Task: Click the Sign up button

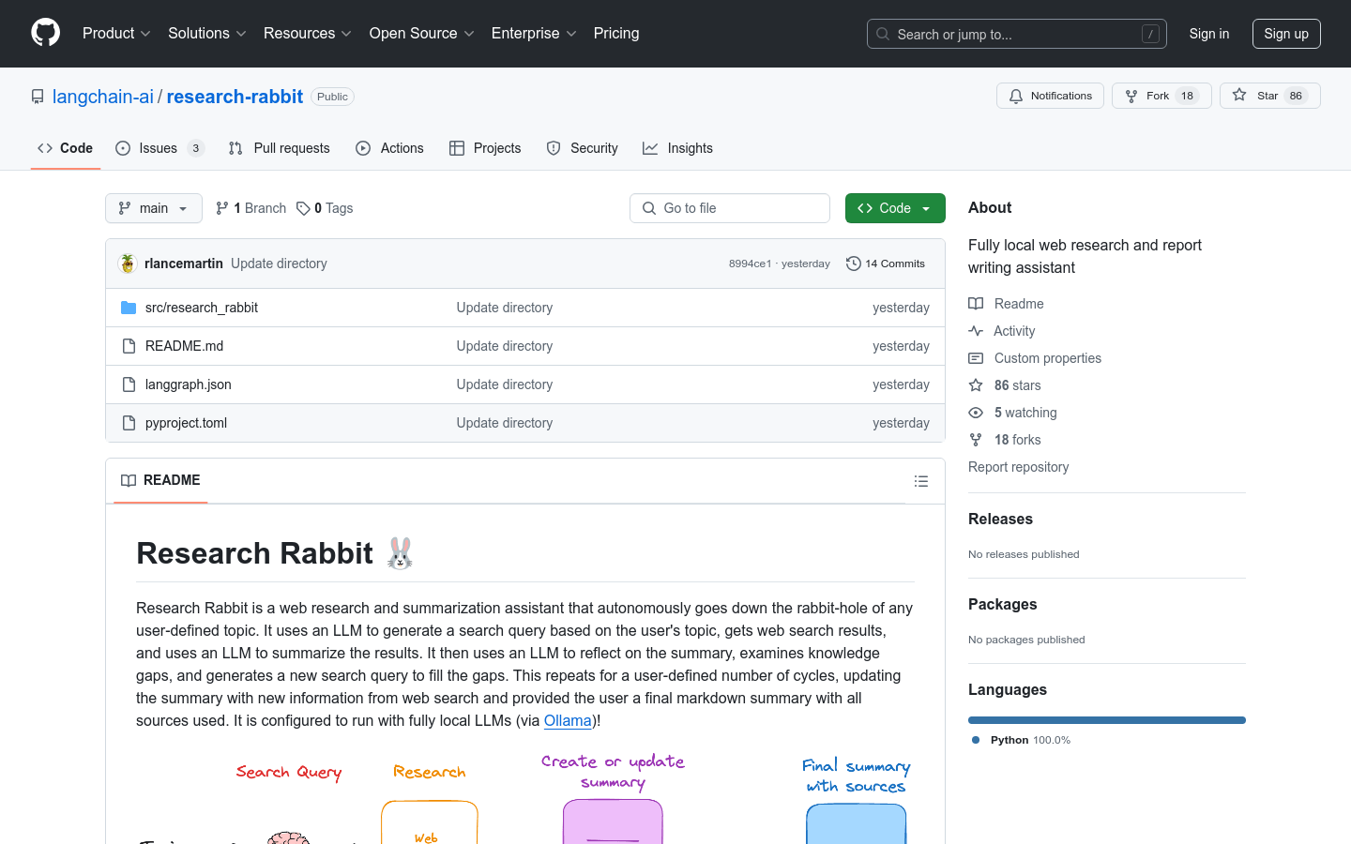Action: (x=1286, y=34)
